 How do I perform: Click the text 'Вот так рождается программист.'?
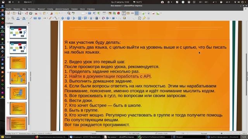point(97,125)
